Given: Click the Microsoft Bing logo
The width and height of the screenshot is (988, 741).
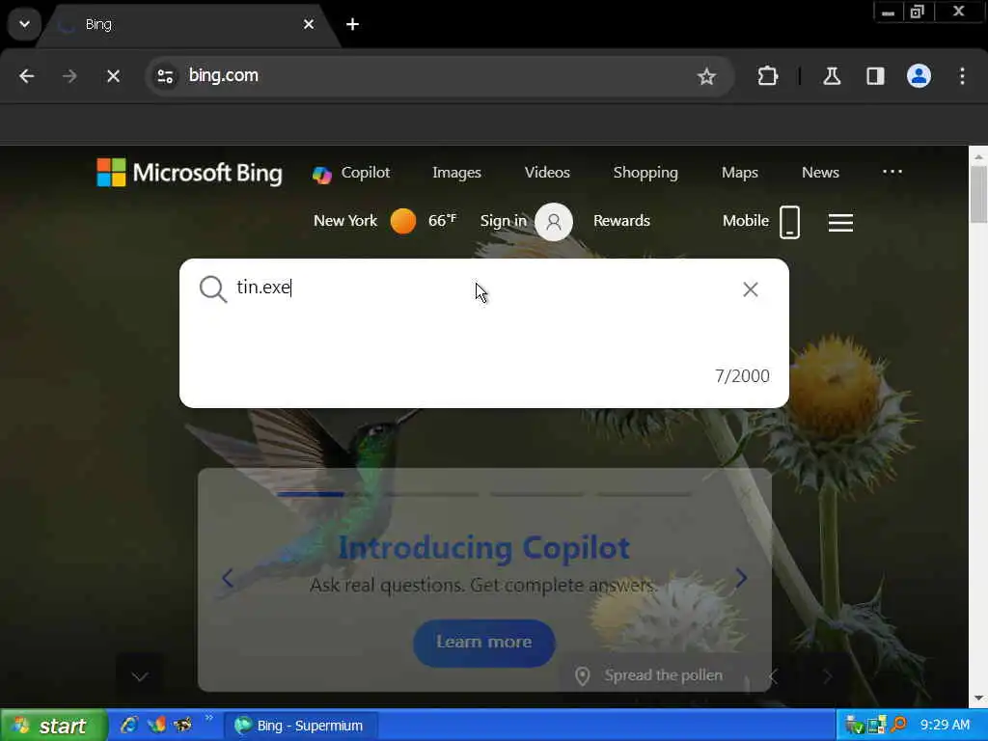Looking at the screenshot, I should pyautogui.click(x=189, y=173).
